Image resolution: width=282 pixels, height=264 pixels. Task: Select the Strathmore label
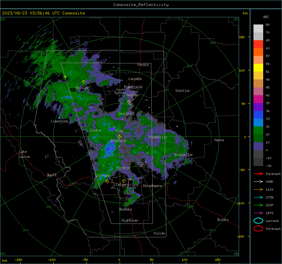(152, 186)
